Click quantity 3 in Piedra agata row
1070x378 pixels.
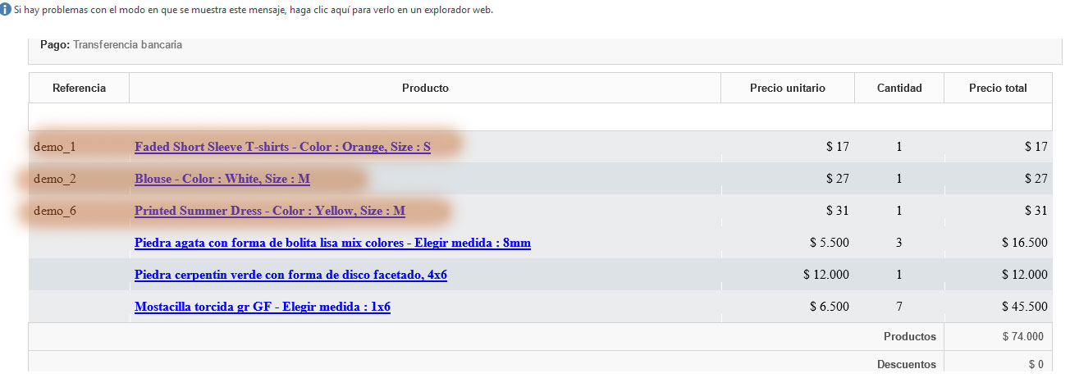click(x=899, y=243)
